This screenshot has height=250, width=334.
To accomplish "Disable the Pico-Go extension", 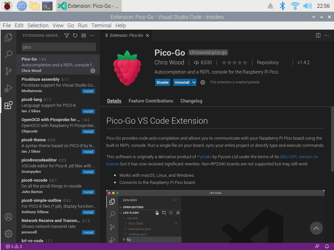I will tap(162, 82).
